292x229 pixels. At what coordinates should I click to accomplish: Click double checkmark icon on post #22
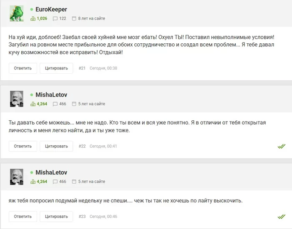point(282,146)
